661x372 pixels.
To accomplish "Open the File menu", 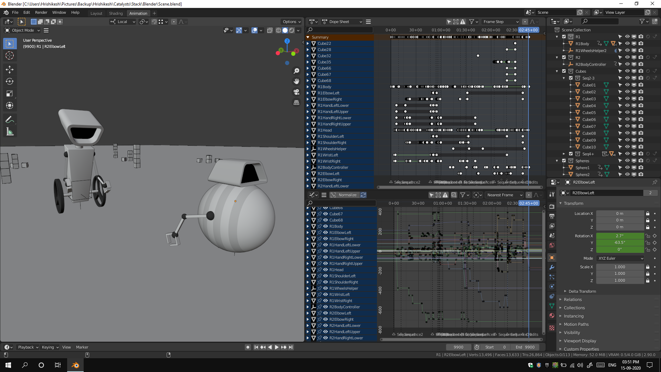I will pos(15,12).
